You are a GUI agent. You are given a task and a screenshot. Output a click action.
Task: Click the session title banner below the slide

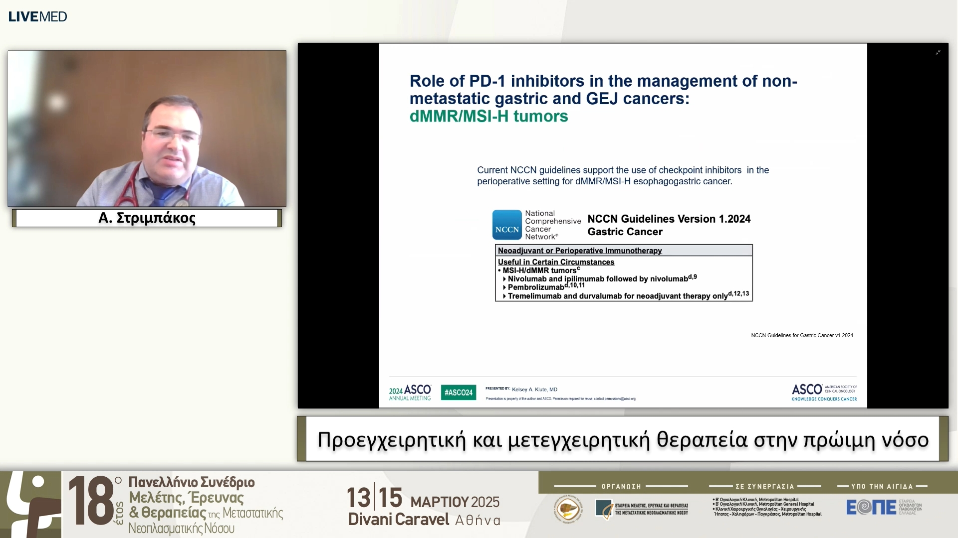[x=622, y=439]
